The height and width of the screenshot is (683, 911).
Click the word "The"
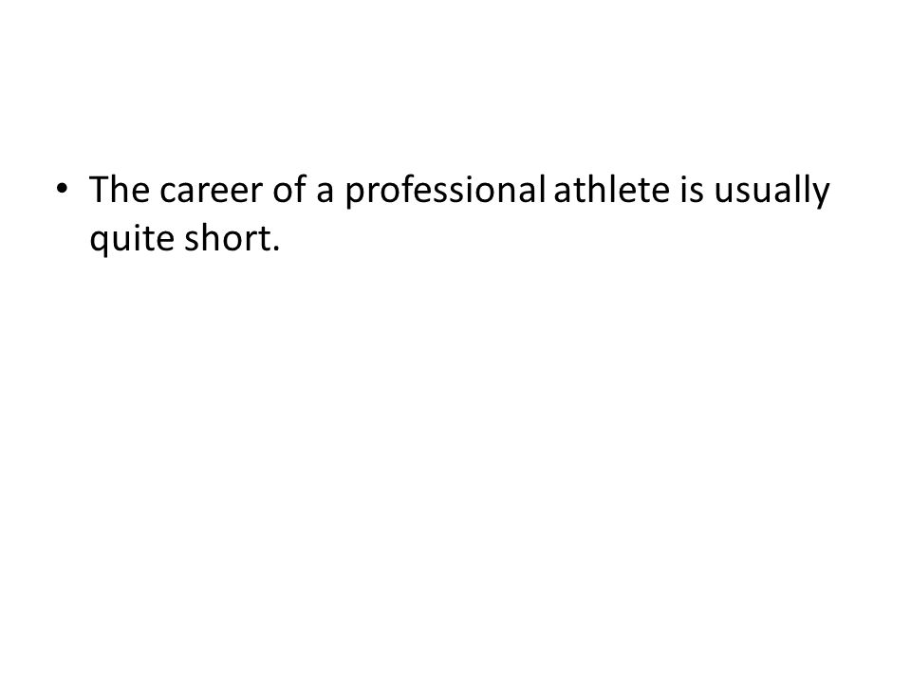point(120,190)
